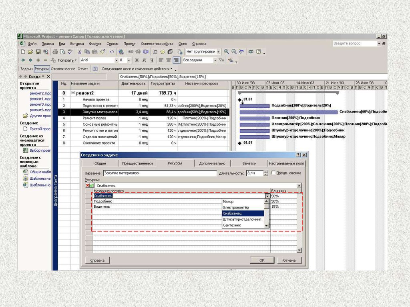Open the Arial font dropdown
The image size is (410, 307).
tap(117, 60)
